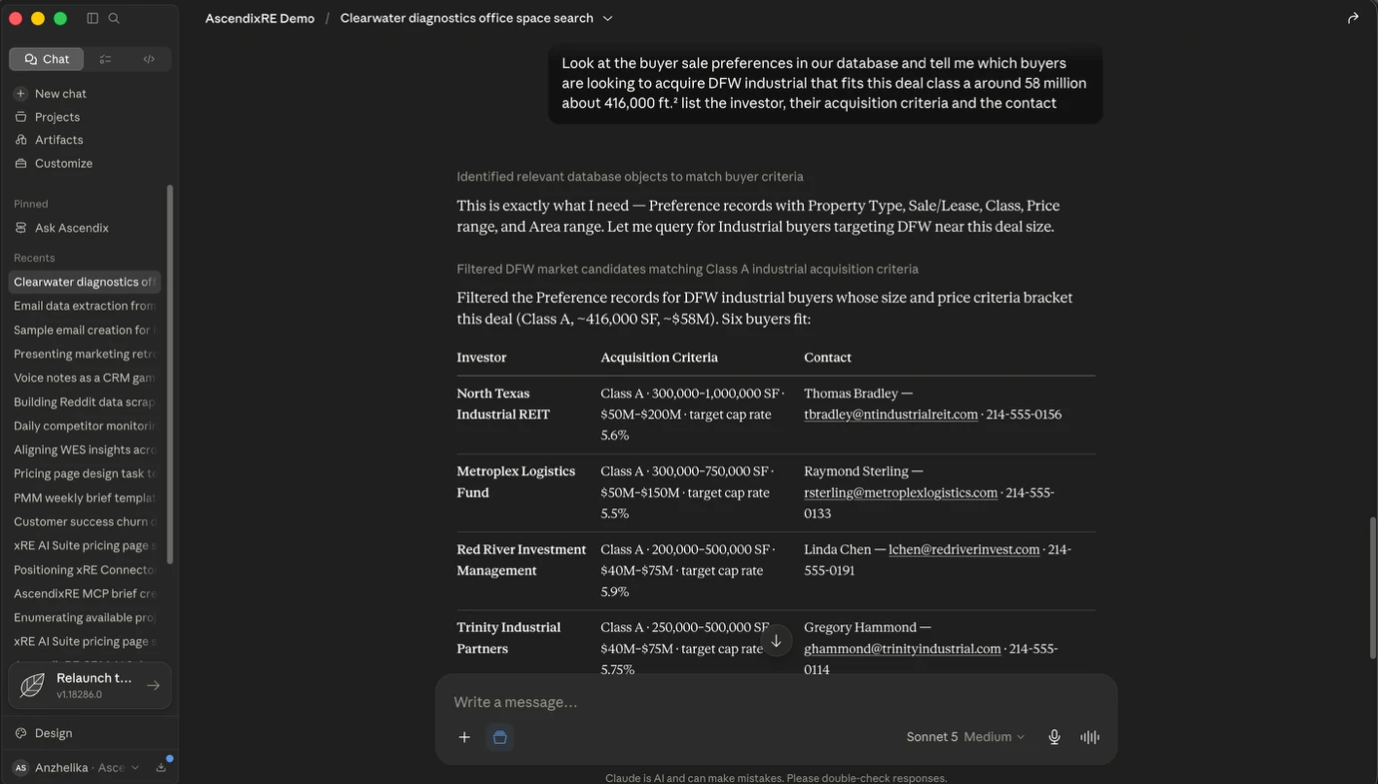Click the voice mode waveform icon

(x=1089, y=737)
